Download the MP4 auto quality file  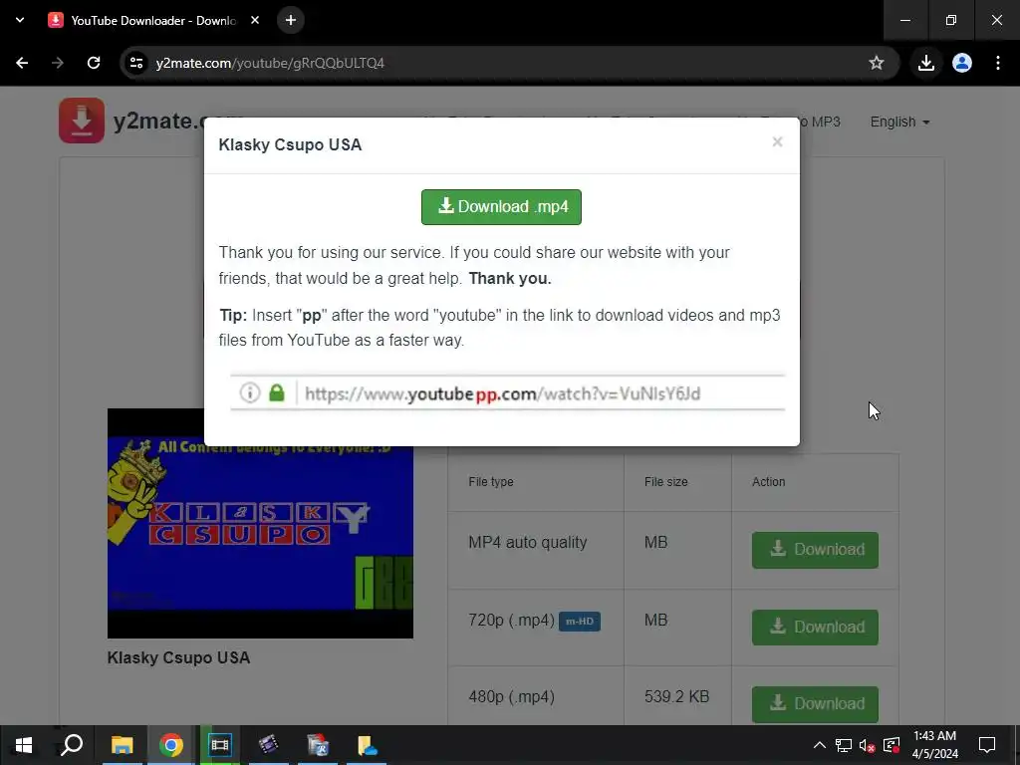(815, 550)
